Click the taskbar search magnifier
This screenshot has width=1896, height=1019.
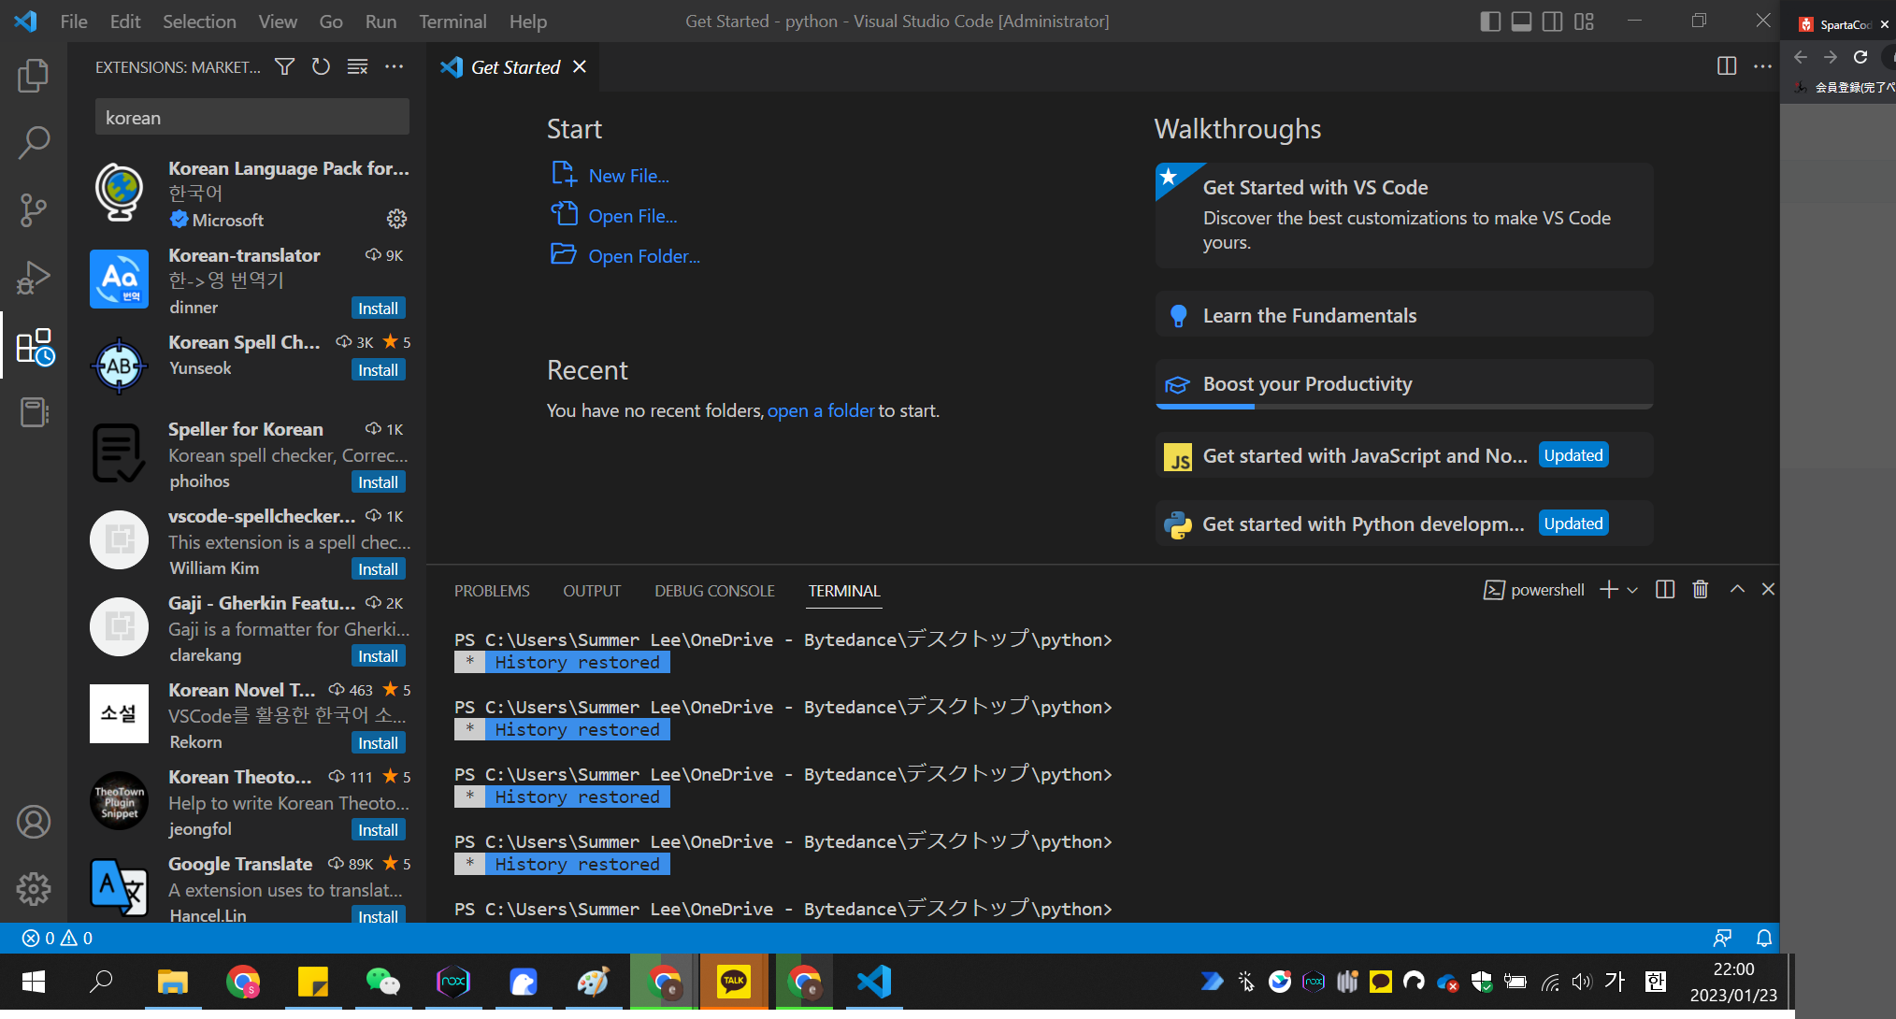point(101,982)
